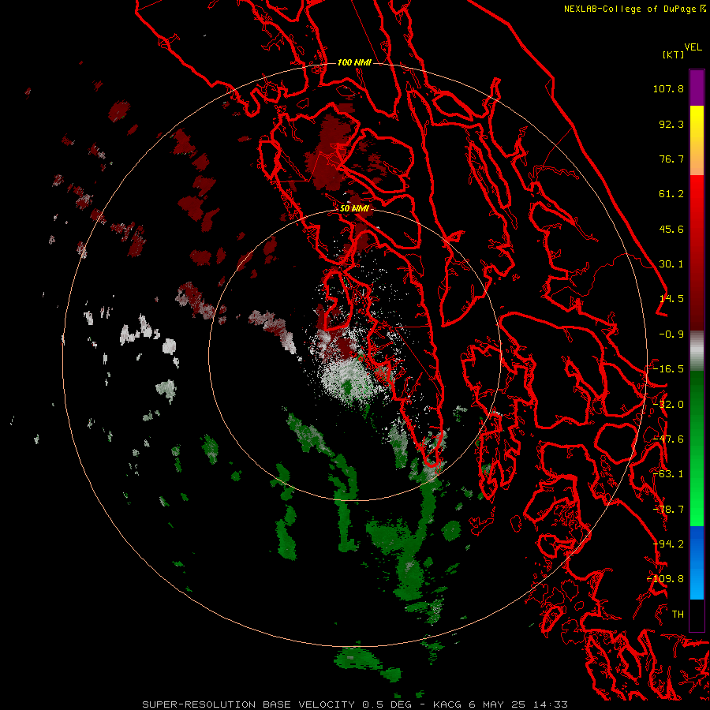Click the blue band of the velocity color bar

[x=697, y=562]
